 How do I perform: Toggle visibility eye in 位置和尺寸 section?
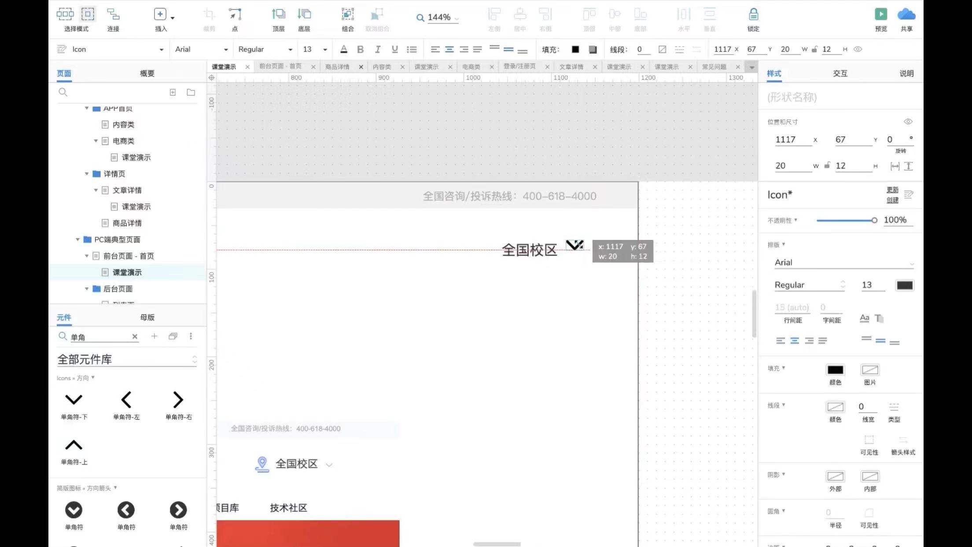[908, 122]
